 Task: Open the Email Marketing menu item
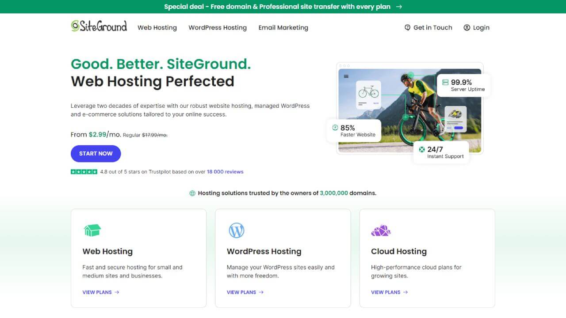[x=283, y=27]
